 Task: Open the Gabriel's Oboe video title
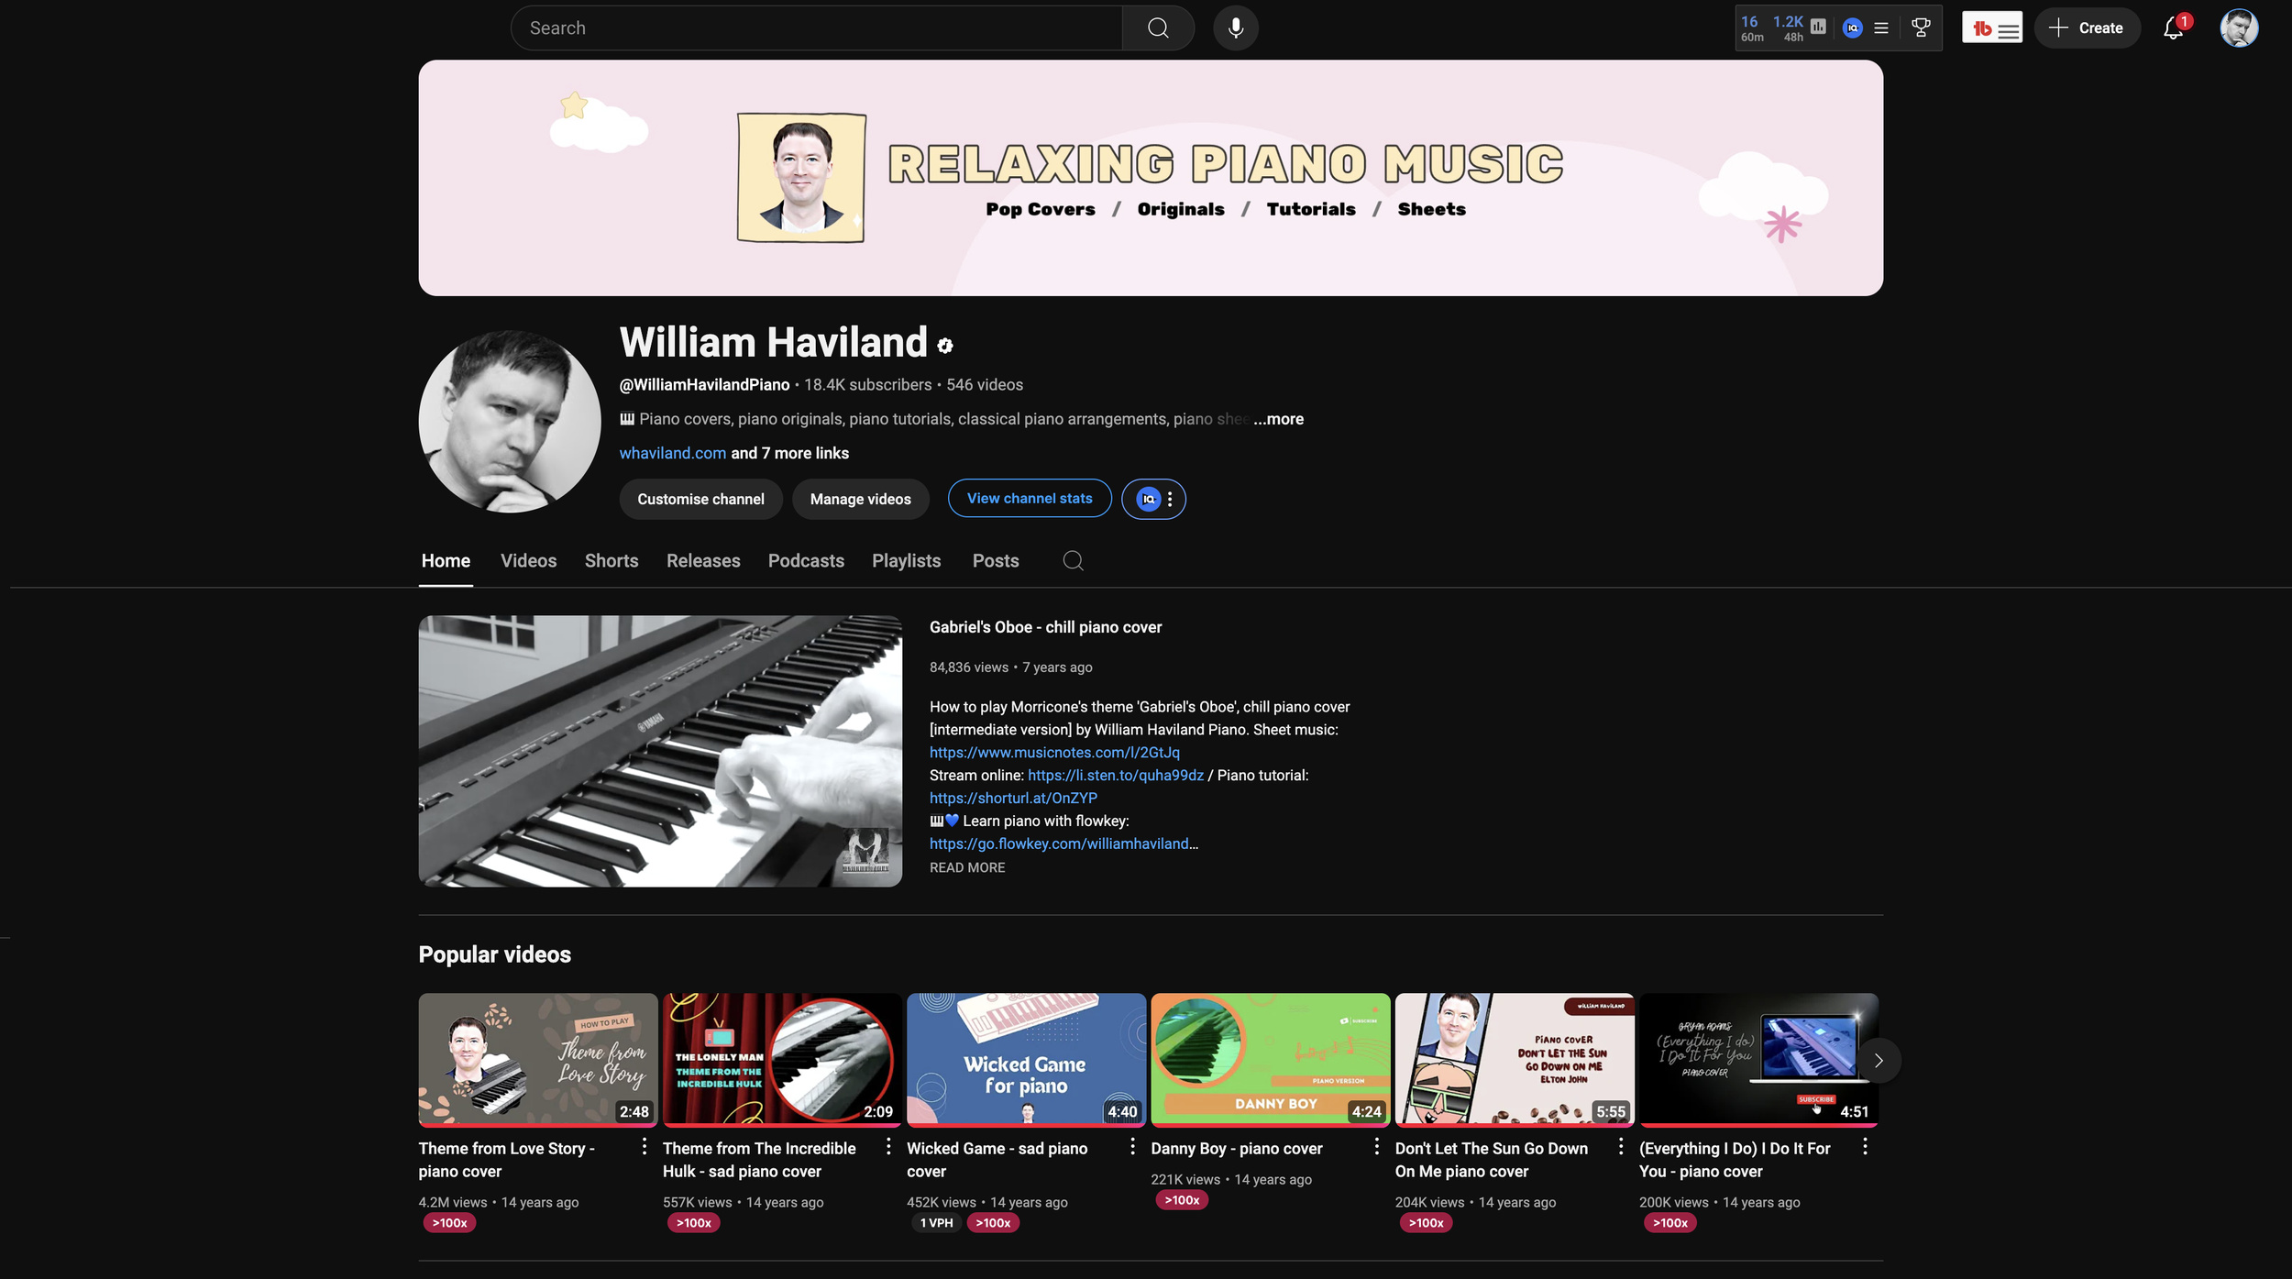[1045, 627]
